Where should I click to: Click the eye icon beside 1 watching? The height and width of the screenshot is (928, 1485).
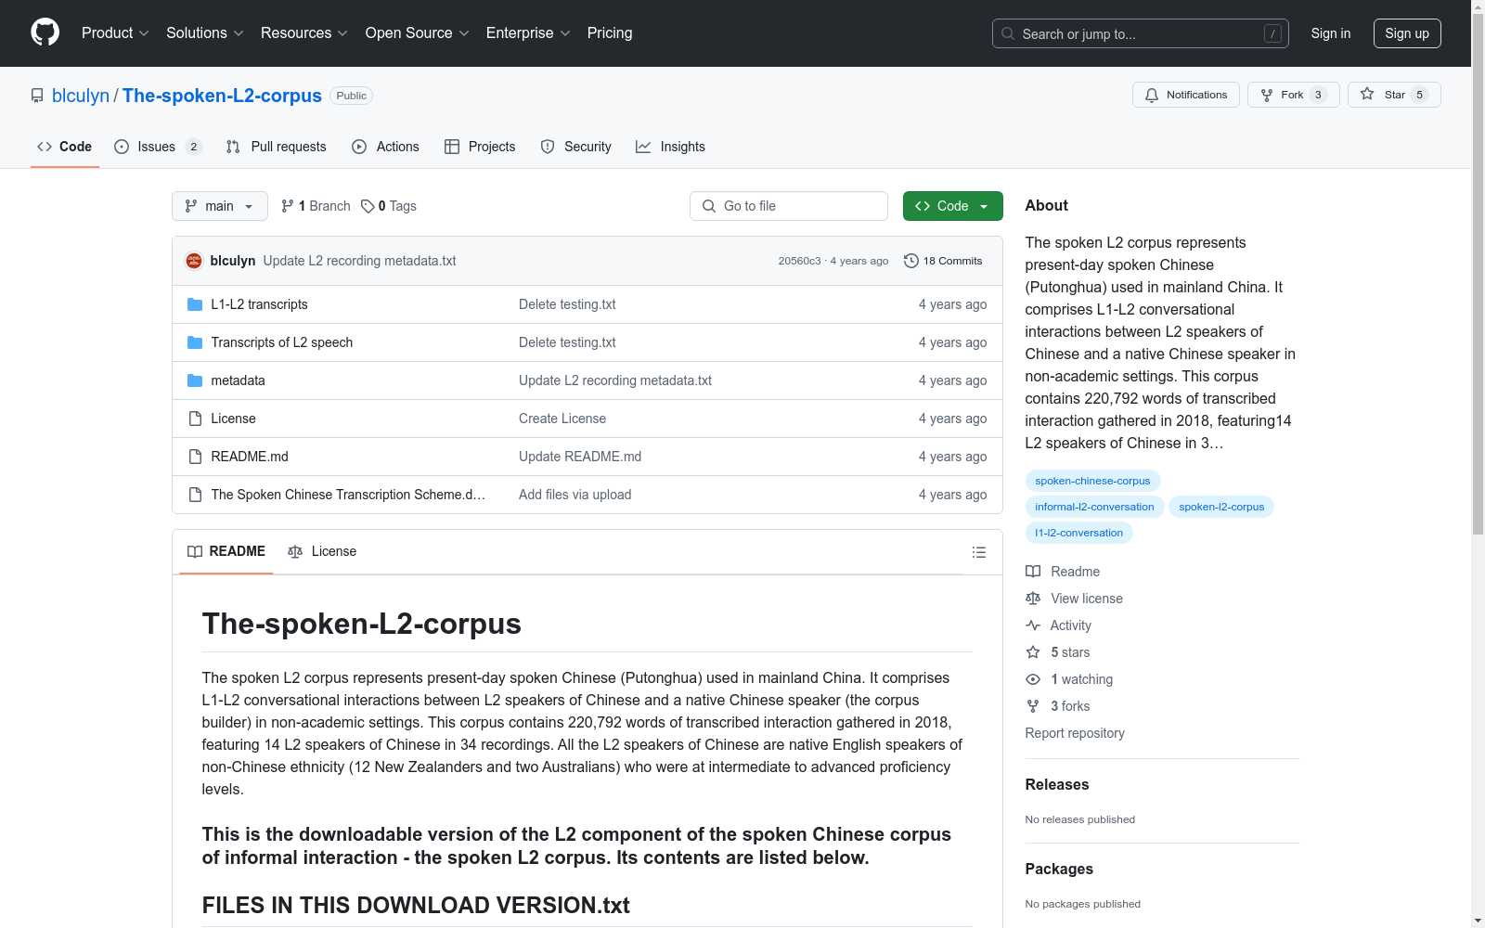[1033, 679]
